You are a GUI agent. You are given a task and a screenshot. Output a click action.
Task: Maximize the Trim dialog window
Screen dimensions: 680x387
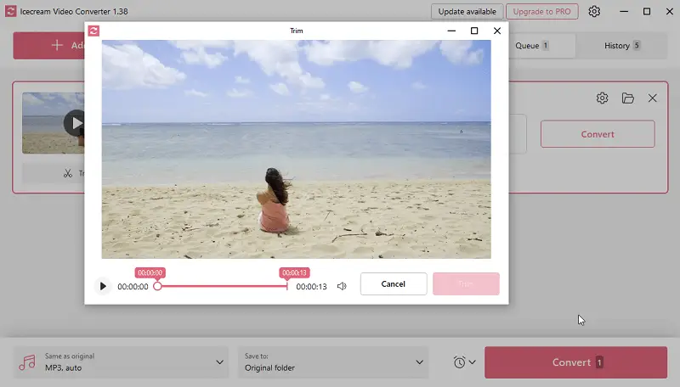474,31
